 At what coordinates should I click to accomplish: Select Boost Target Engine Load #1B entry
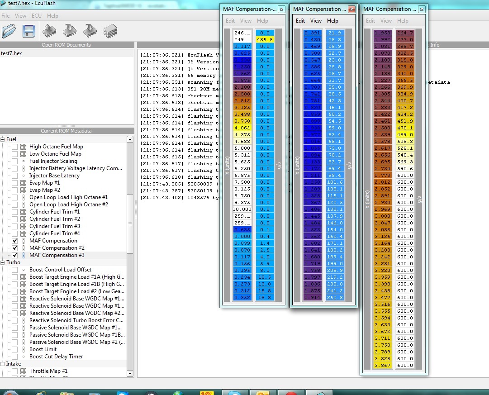coord(77,284)
